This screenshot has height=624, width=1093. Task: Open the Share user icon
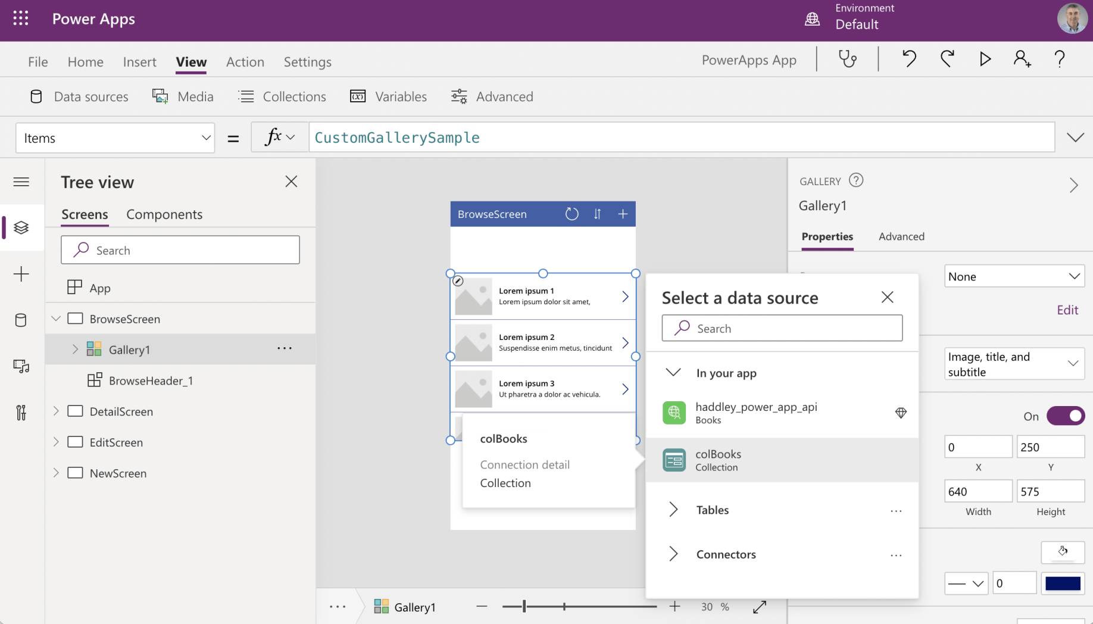(x=1022, y=59)
